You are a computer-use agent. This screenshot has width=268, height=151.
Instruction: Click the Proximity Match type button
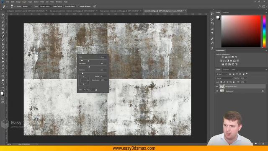click(70, 6)
